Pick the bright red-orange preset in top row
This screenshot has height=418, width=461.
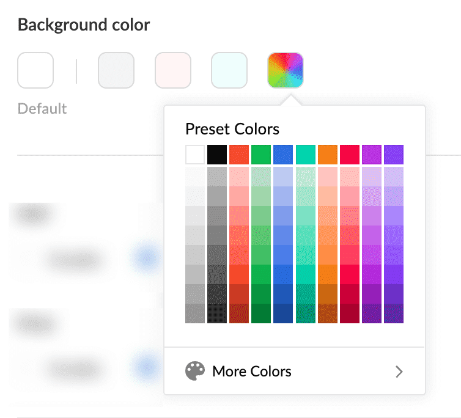pyautogui.click(x=239, y=155)
